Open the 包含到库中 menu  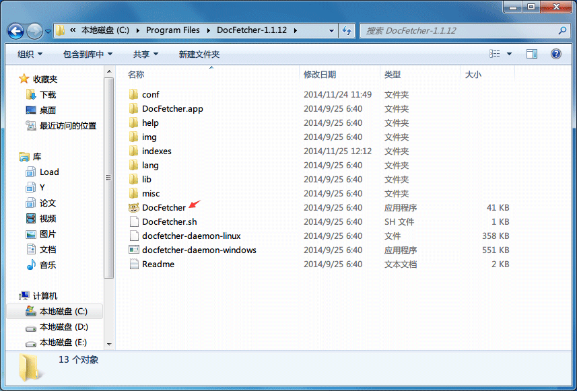click(88, 55)
